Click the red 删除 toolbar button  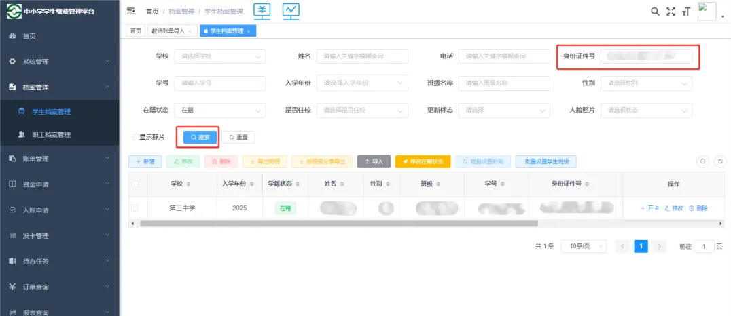[x=221, y=161]
